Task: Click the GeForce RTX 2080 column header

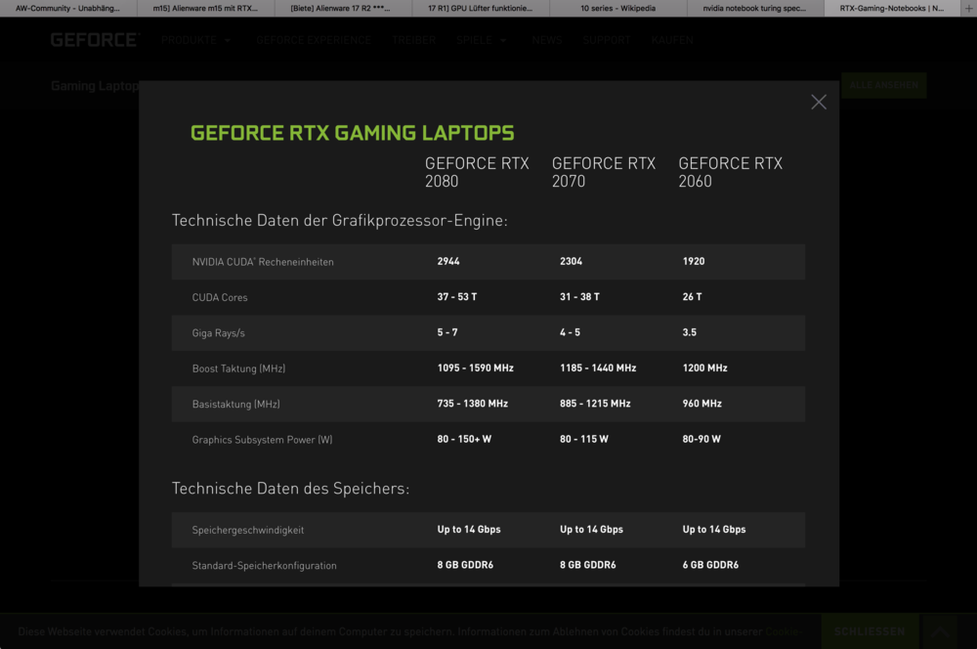Action: tap(477, 172)
